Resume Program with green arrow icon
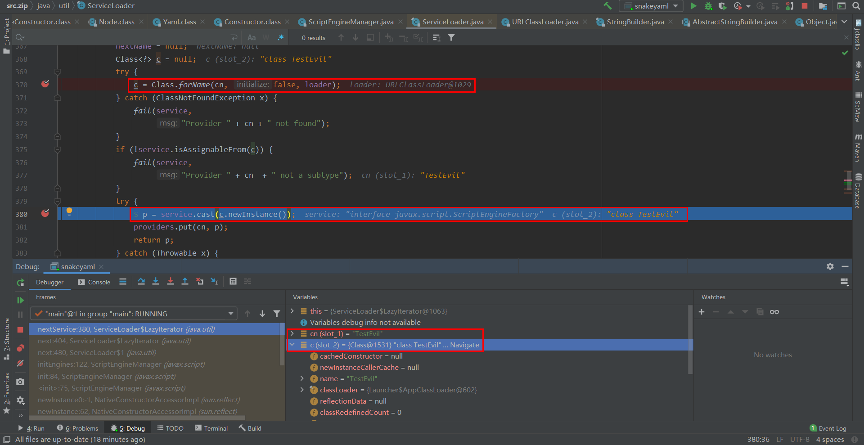This screenshot has height=445, width=864. click(20, 300)
